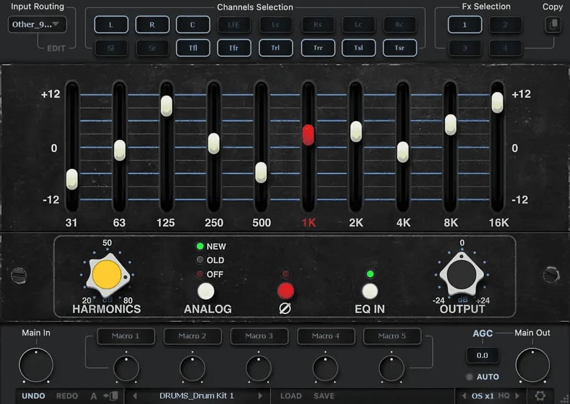The image size is (570, 404).
Task: Click the Macro 3 button
Action: [259, 336]
